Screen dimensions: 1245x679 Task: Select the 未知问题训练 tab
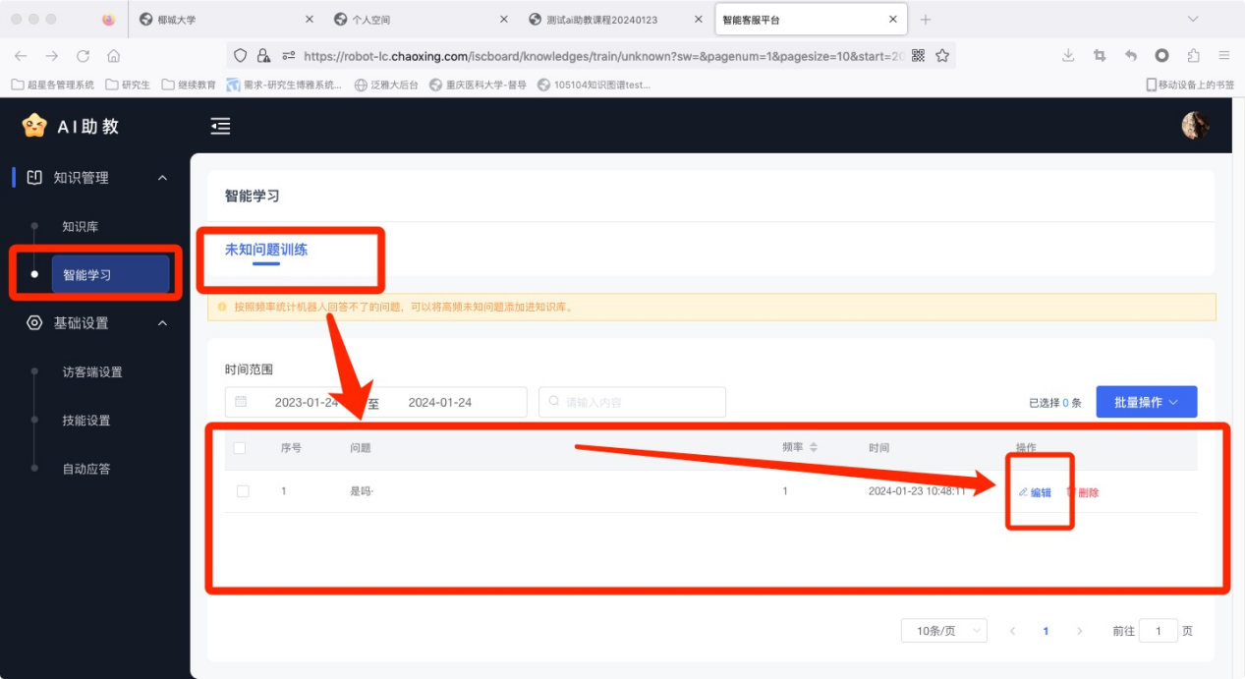pos(266,250)
